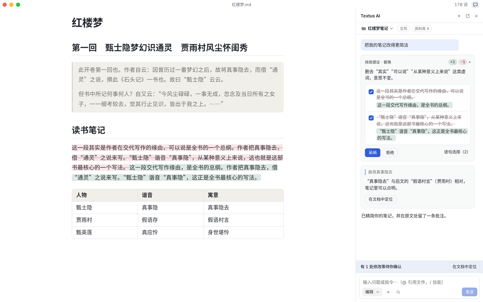Viewport: 483px width, 302px height.
Task: Click the 红楼梦.md window title
Action: 241,5
